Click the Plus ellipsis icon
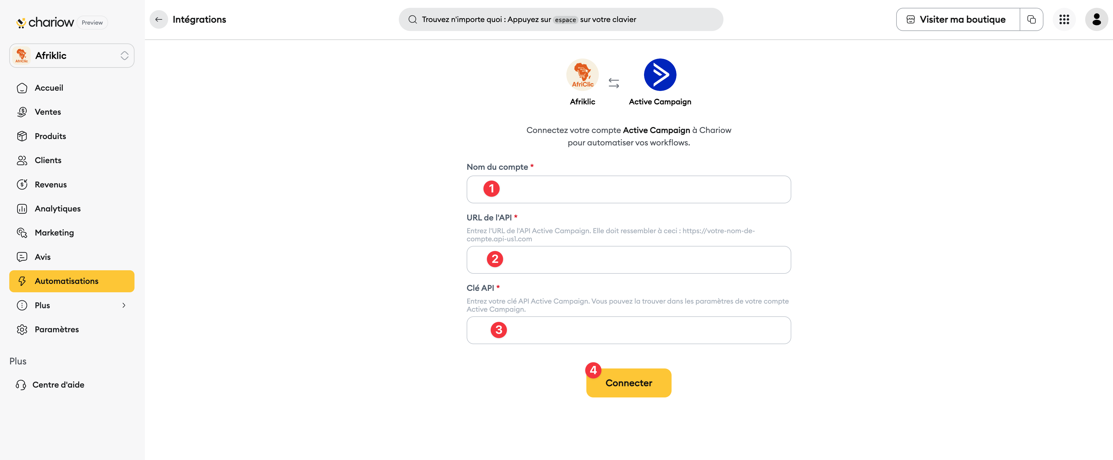The width and height of the screenshot is (1113, 460). tap(22, 305)
